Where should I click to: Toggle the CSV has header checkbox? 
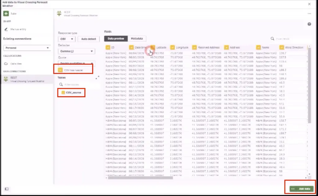click(61, 70)
